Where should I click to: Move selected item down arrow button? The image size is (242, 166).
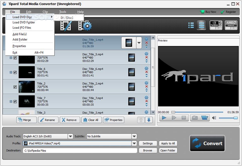pos(149,120)
